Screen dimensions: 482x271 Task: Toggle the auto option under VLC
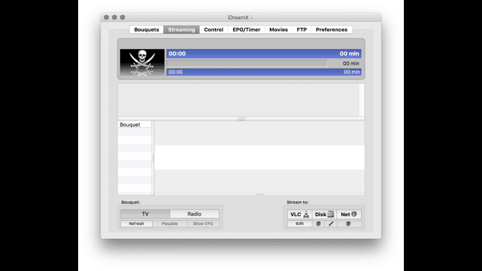299,223
